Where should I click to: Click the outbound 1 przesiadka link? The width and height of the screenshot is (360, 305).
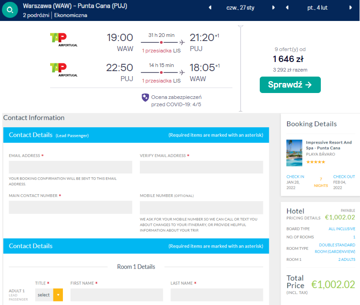(x=157, y=51)
